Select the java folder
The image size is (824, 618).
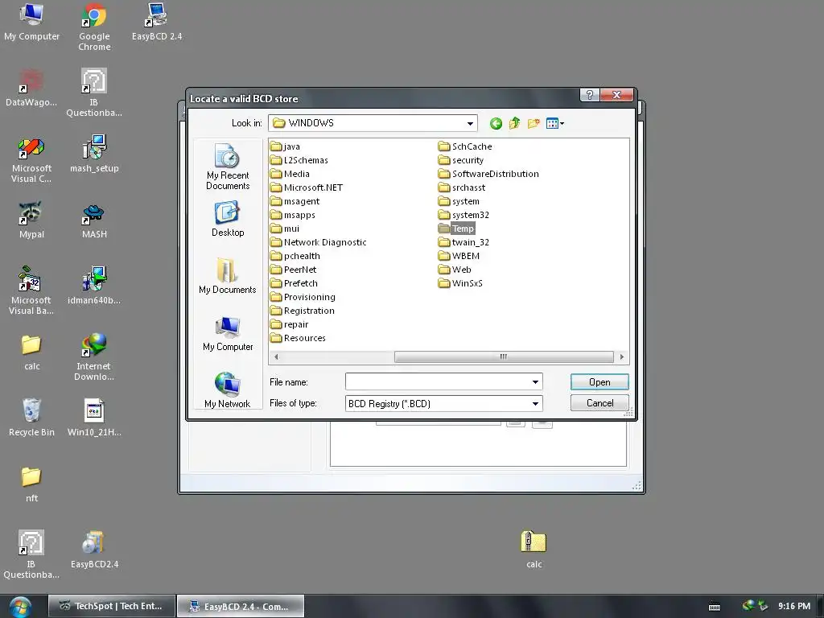[286, 146]
